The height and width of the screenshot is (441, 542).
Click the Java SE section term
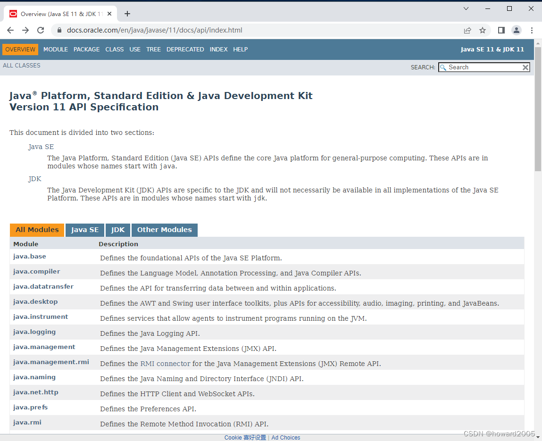coord(41,147)
